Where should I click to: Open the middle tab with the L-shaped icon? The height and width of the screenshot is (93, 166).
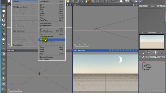tap(152, 6)
